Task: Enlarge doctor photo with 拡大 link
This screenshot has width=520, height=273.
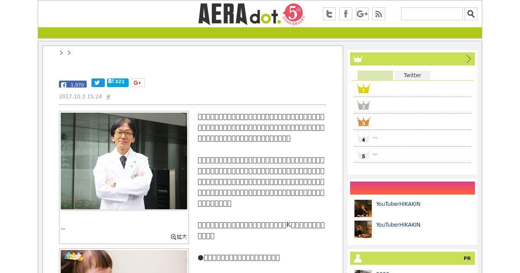Action: [x=179, y=237]
